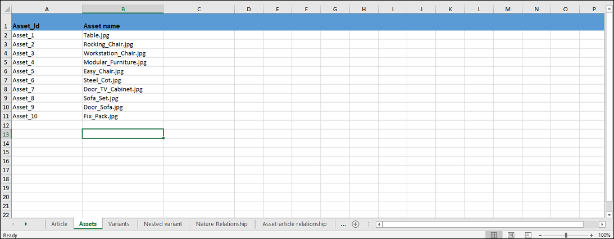Click the zoom out minus button

pyautogui.click(x=540, y=235)
